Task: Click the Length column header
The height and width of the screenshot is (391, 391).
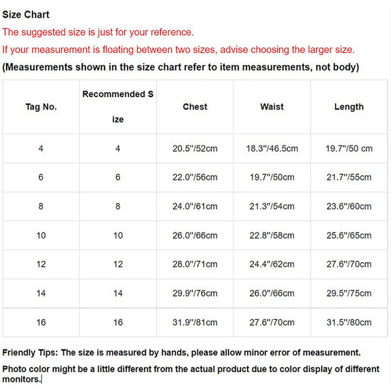Action: coord(349,107)
